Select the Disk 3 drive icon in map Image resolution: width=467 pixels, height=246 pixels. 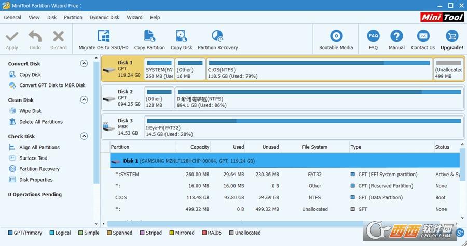point(109,127)
